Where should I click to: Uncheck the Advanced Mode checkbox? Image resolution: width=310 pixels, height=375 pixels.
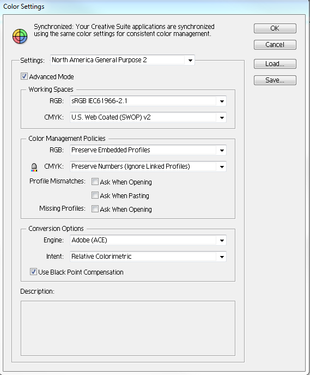pos(24,76)
